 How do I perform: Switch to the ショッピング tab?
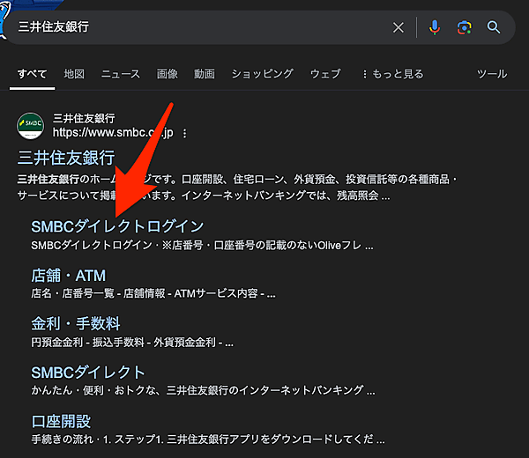coord(262,74)
